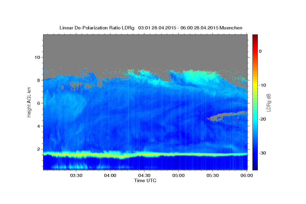Click the '04:30' time tick label
Viewport: 306px width, 204px height.
coord(144,176)
